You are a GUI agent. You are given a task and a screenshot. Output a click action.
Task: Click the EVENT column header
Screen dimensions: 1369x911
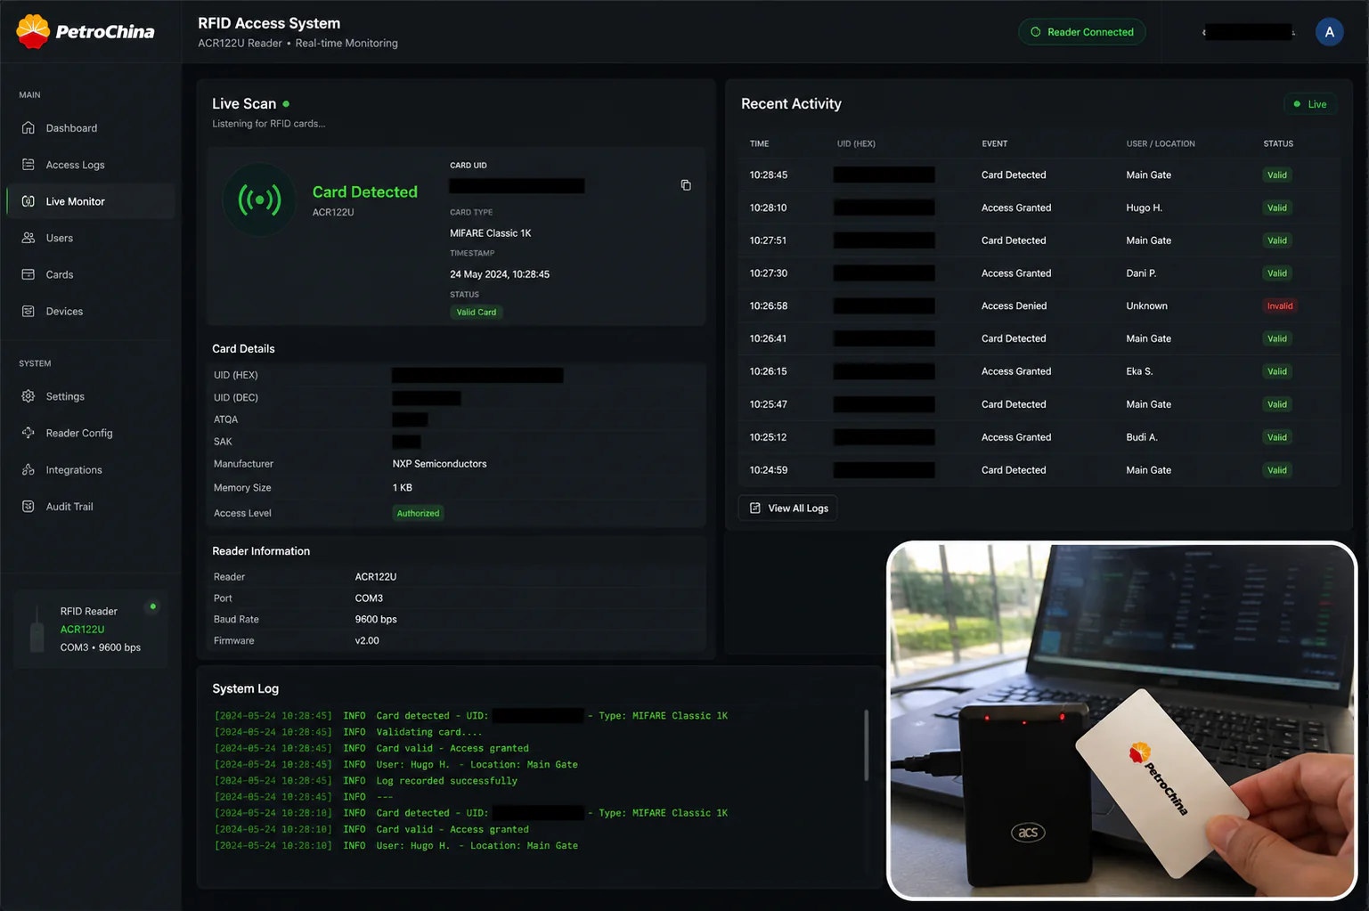point(995,143)
